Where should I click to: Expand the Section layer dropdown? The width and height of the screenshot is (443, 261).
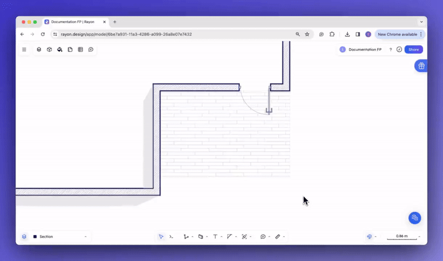85,237
